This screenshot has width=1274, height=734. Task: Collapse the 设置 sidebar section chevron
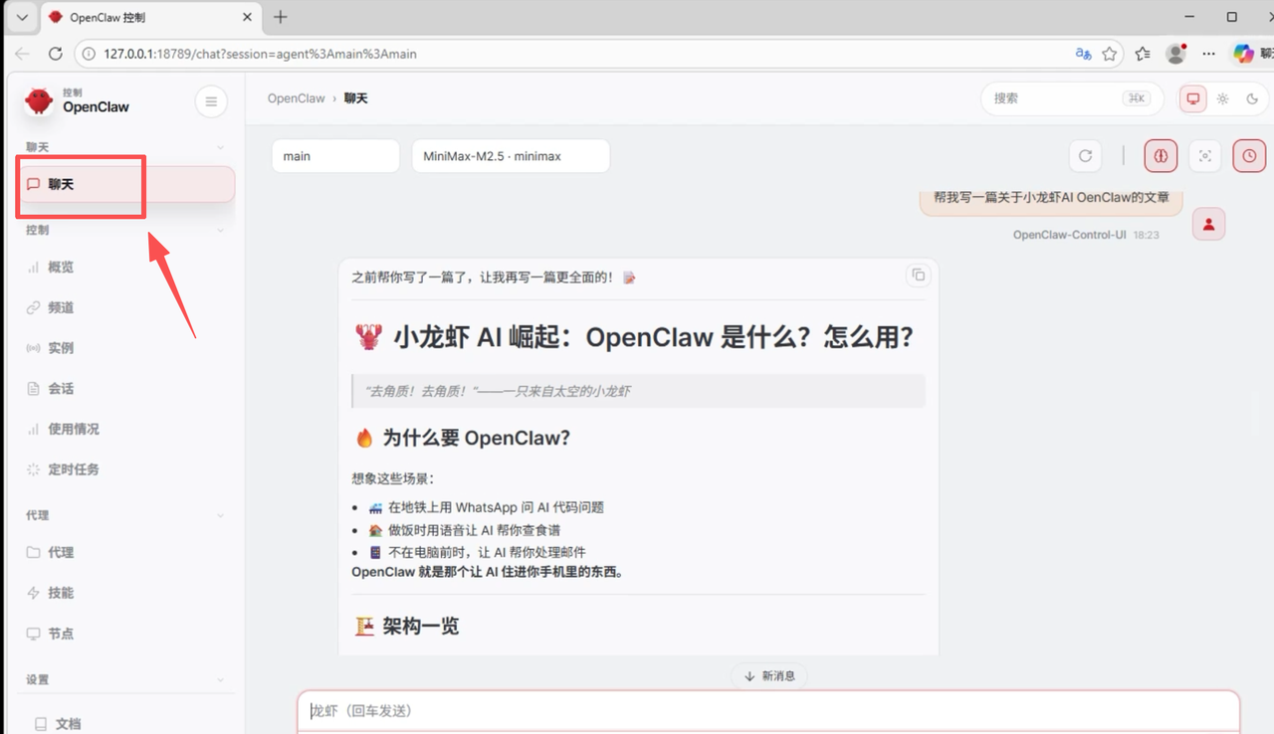coord(220,679)
